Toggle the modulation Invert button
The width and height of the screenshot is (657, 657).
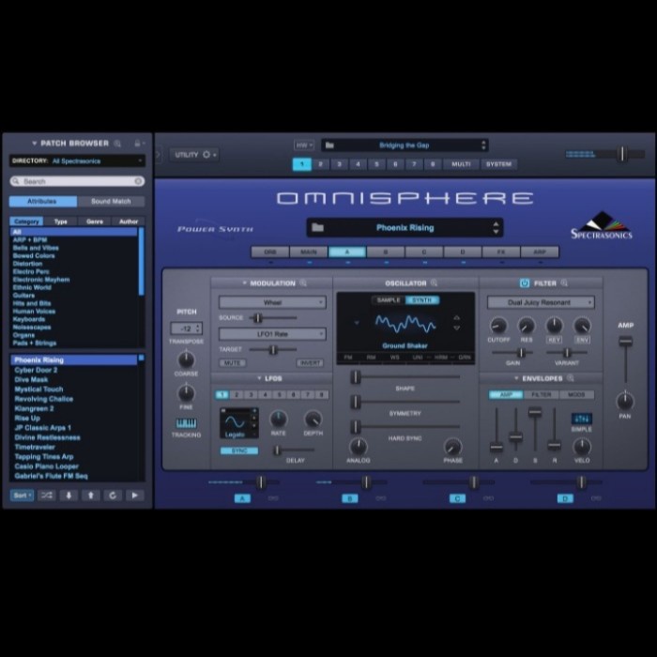310,363
